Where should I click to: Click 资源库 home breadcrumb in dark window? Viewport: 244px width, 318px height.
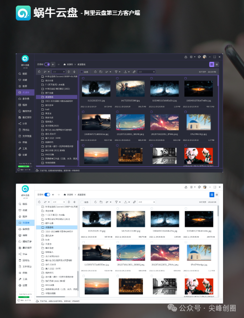pyautogui.click(x=68, y=65)
